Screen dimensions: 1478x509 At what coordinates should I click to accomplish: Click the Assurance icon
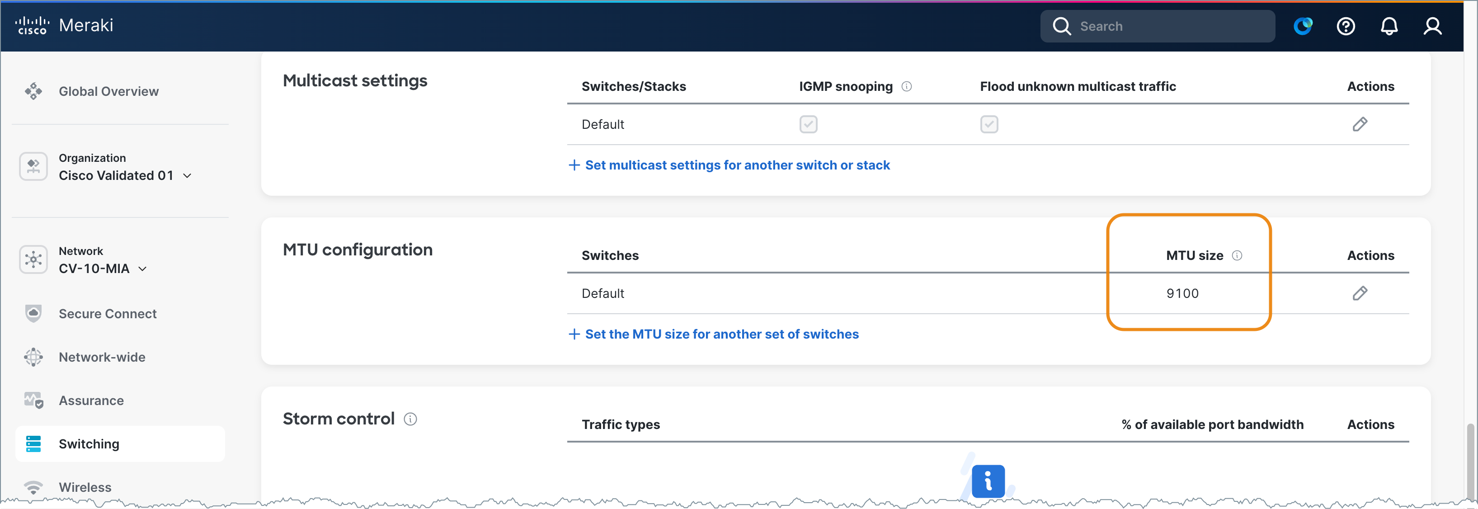point(33,401)
